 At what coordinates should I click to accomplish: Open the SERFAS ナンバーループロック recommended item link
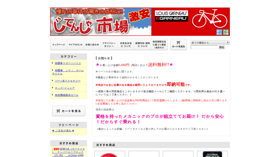coord(68,152)
